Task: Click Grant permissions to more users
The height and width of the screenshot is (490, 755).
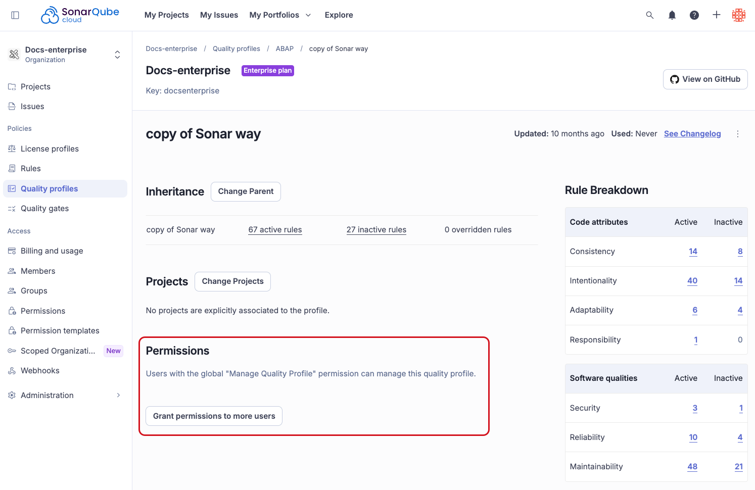Action: click(214, 416)
